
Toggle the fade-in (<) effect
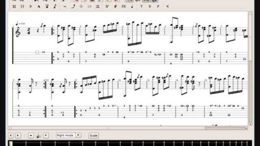pyautogui.click(x=167, y=6)
